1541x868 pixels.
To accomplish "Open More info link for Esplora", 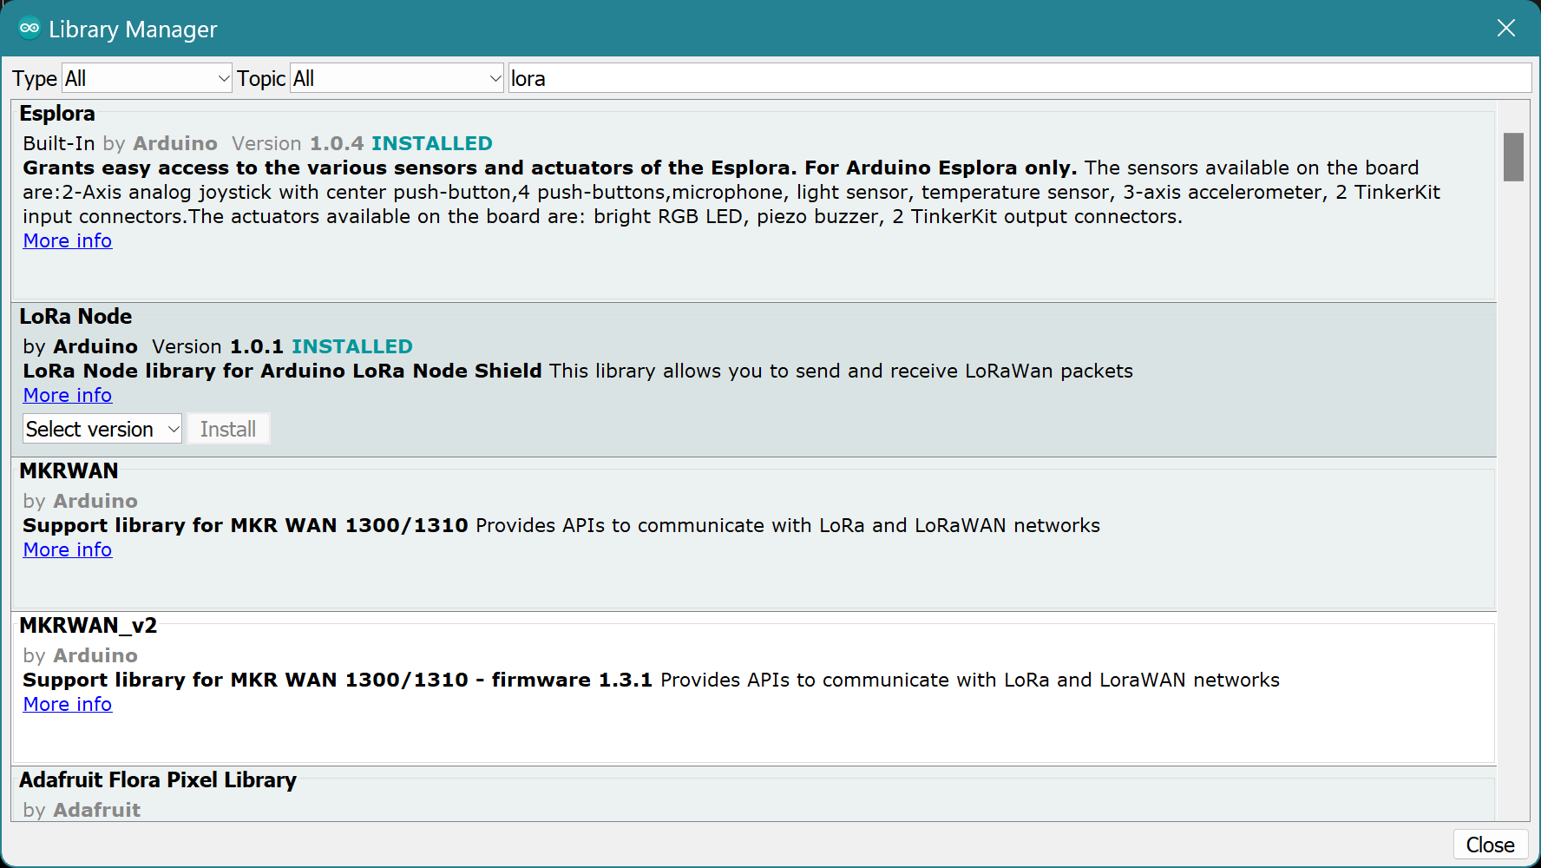I will click(x=68, y=241).
